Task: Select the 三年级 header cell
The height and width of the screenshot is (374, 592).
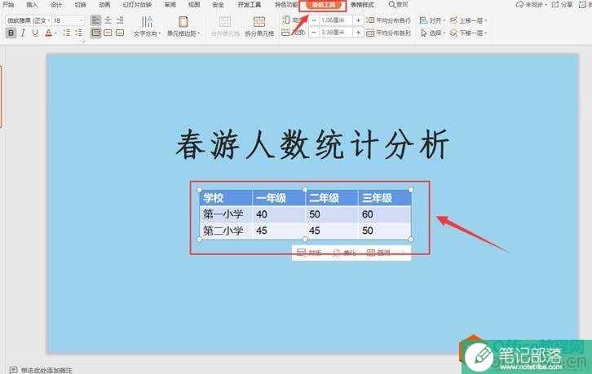Action: pyautogui.click(x=384, y=198)
